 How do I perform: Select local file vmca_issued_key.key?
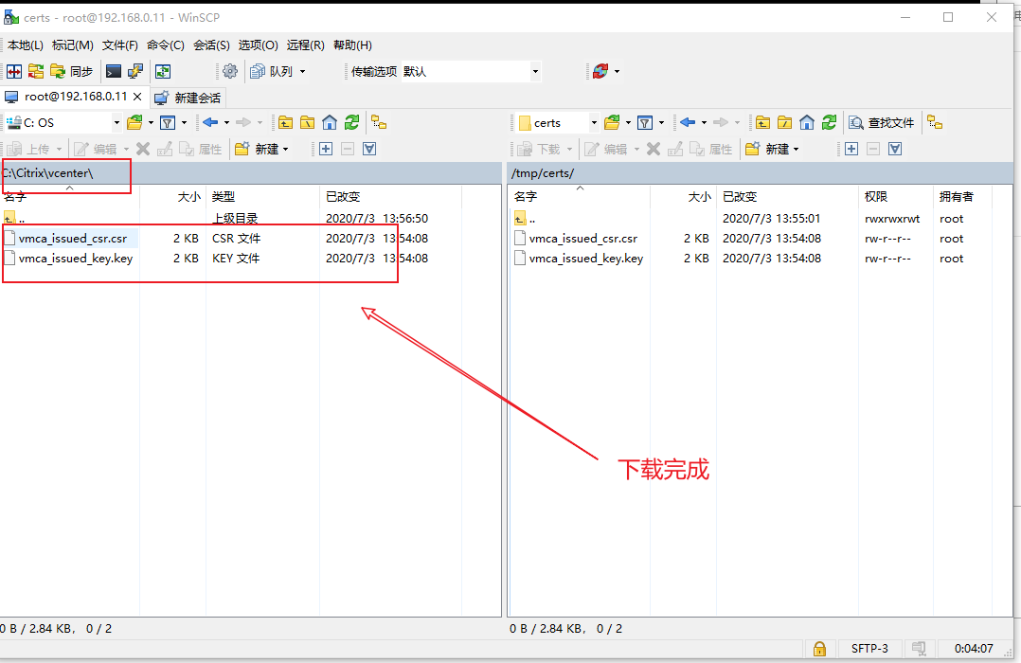(76, 259)
